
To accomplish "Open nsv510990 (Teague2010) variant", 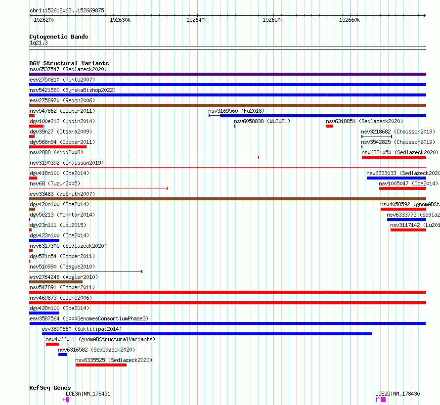I will click(x=62, y=267).
